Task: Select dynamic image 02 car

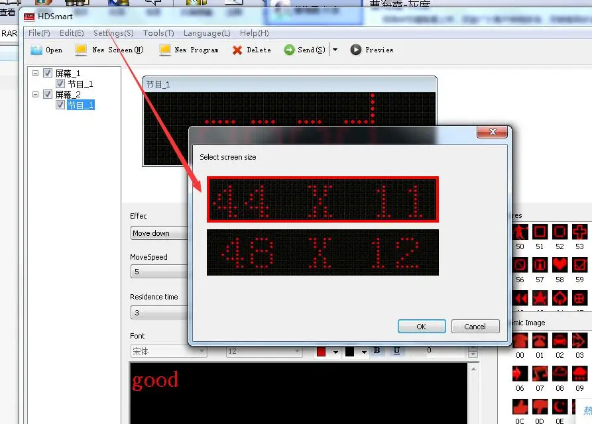Action: coord(560,341)
